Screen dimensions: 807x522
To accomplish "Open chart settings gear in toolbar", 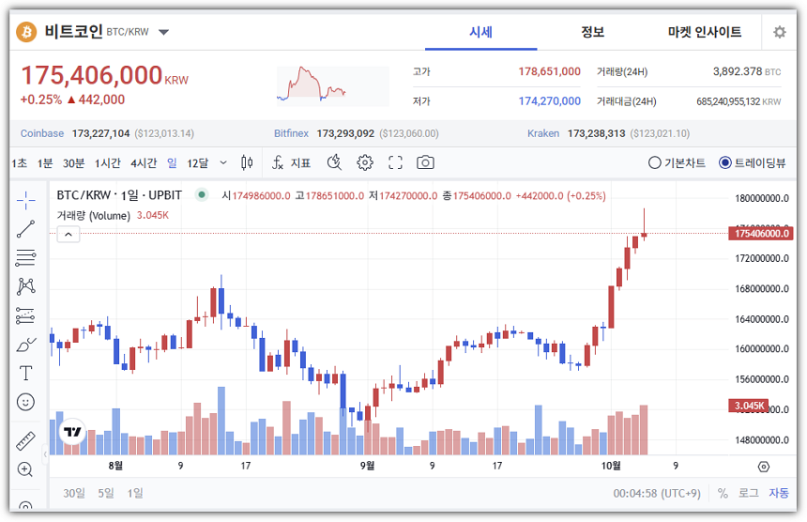I will [365, 162].
